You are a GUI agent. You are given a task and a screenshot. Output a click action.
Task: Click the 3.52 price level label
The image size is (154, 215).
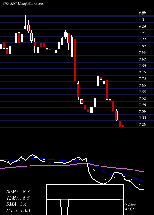click(x=142, y=98)
